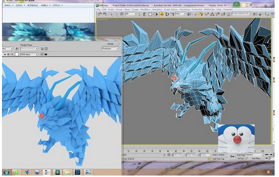The height and width of the screenshot is (177, 279).
Task: Open the reference coordinate View dropdown
Action: click(x=181, y=14)
